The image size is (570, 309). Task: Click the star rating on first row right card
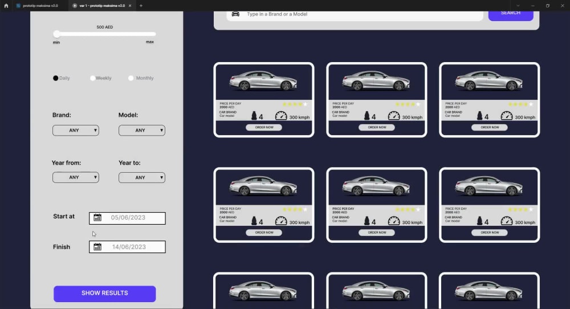pos(520,104)
